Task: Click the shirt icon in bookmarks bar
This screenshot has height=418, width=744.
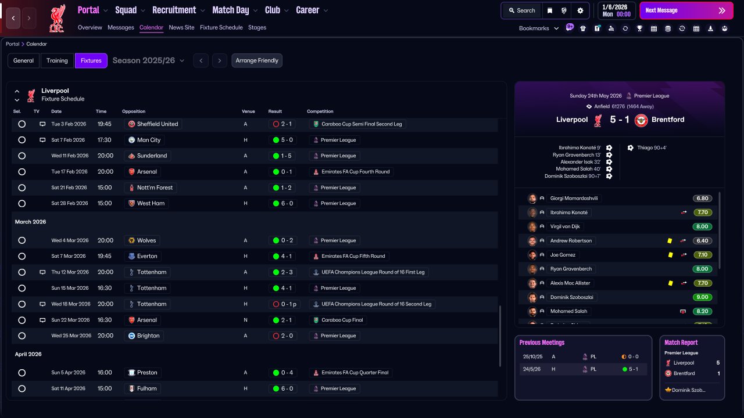Action: click(583, 28)
